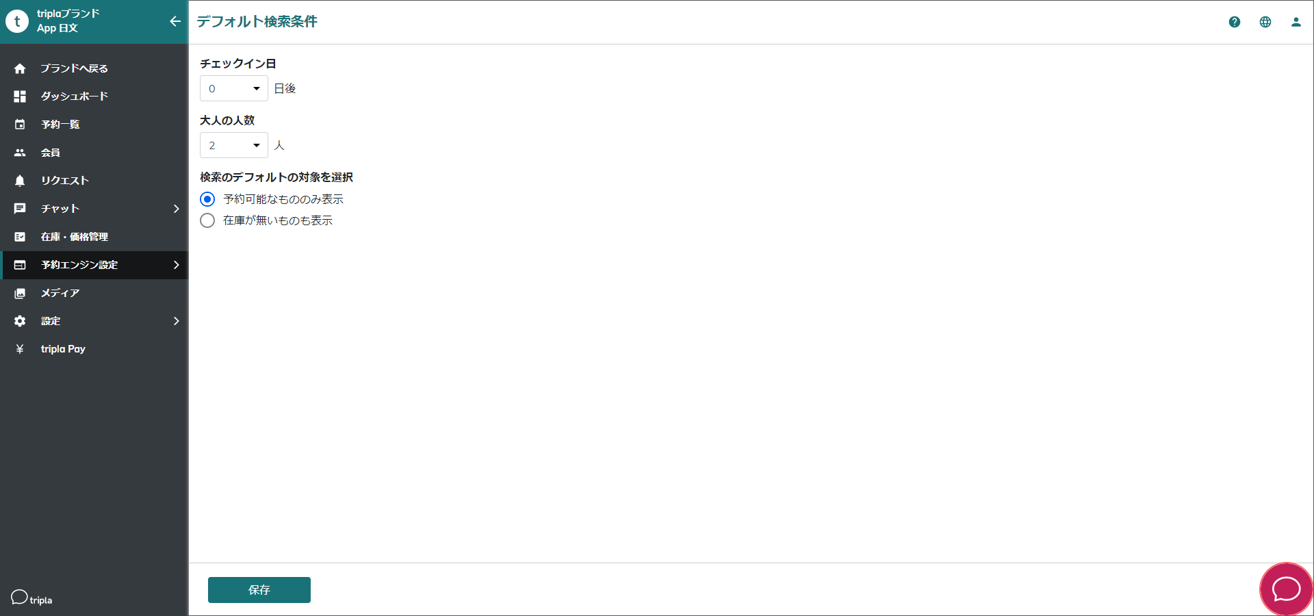Screen dimensions: 1314x616
Task: Expand the チャット submenu chevron
Action: (176, 209)
